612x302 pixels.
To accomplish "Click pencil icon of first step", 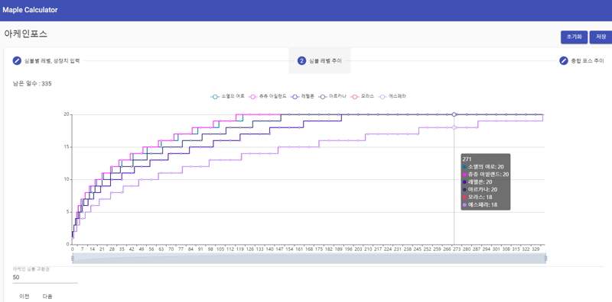I will coord(17,61).
